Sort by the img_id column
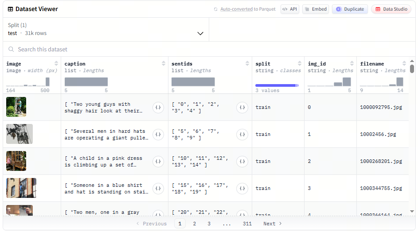The width and height of the screenshot is (418, 232). tap(352, 63)
